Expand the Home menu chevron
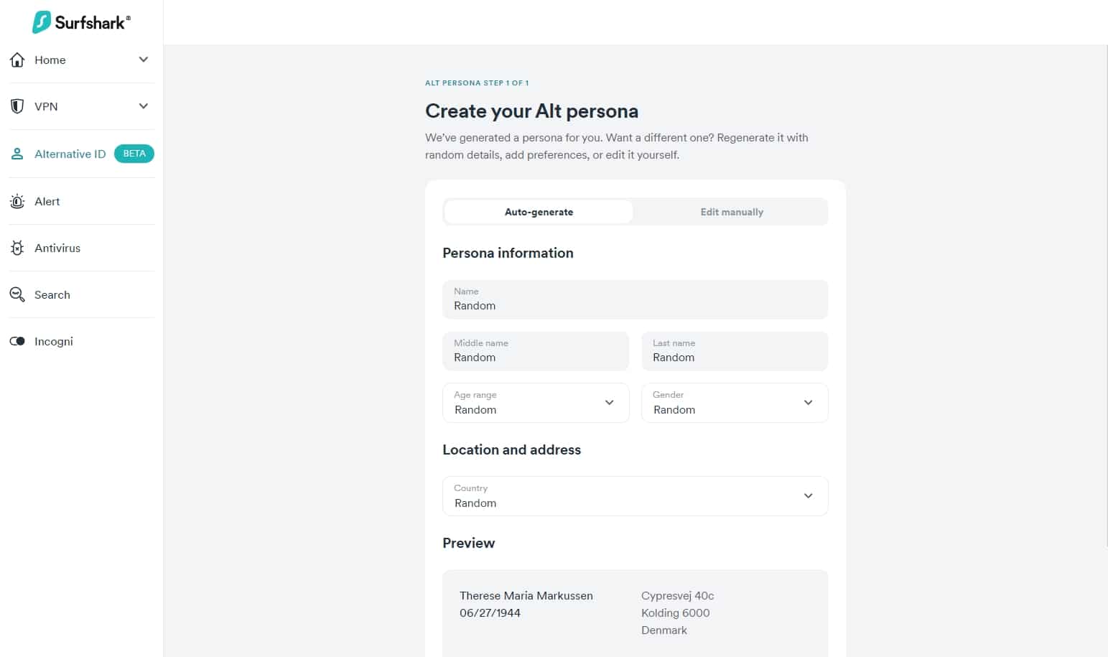 [144, 60]
